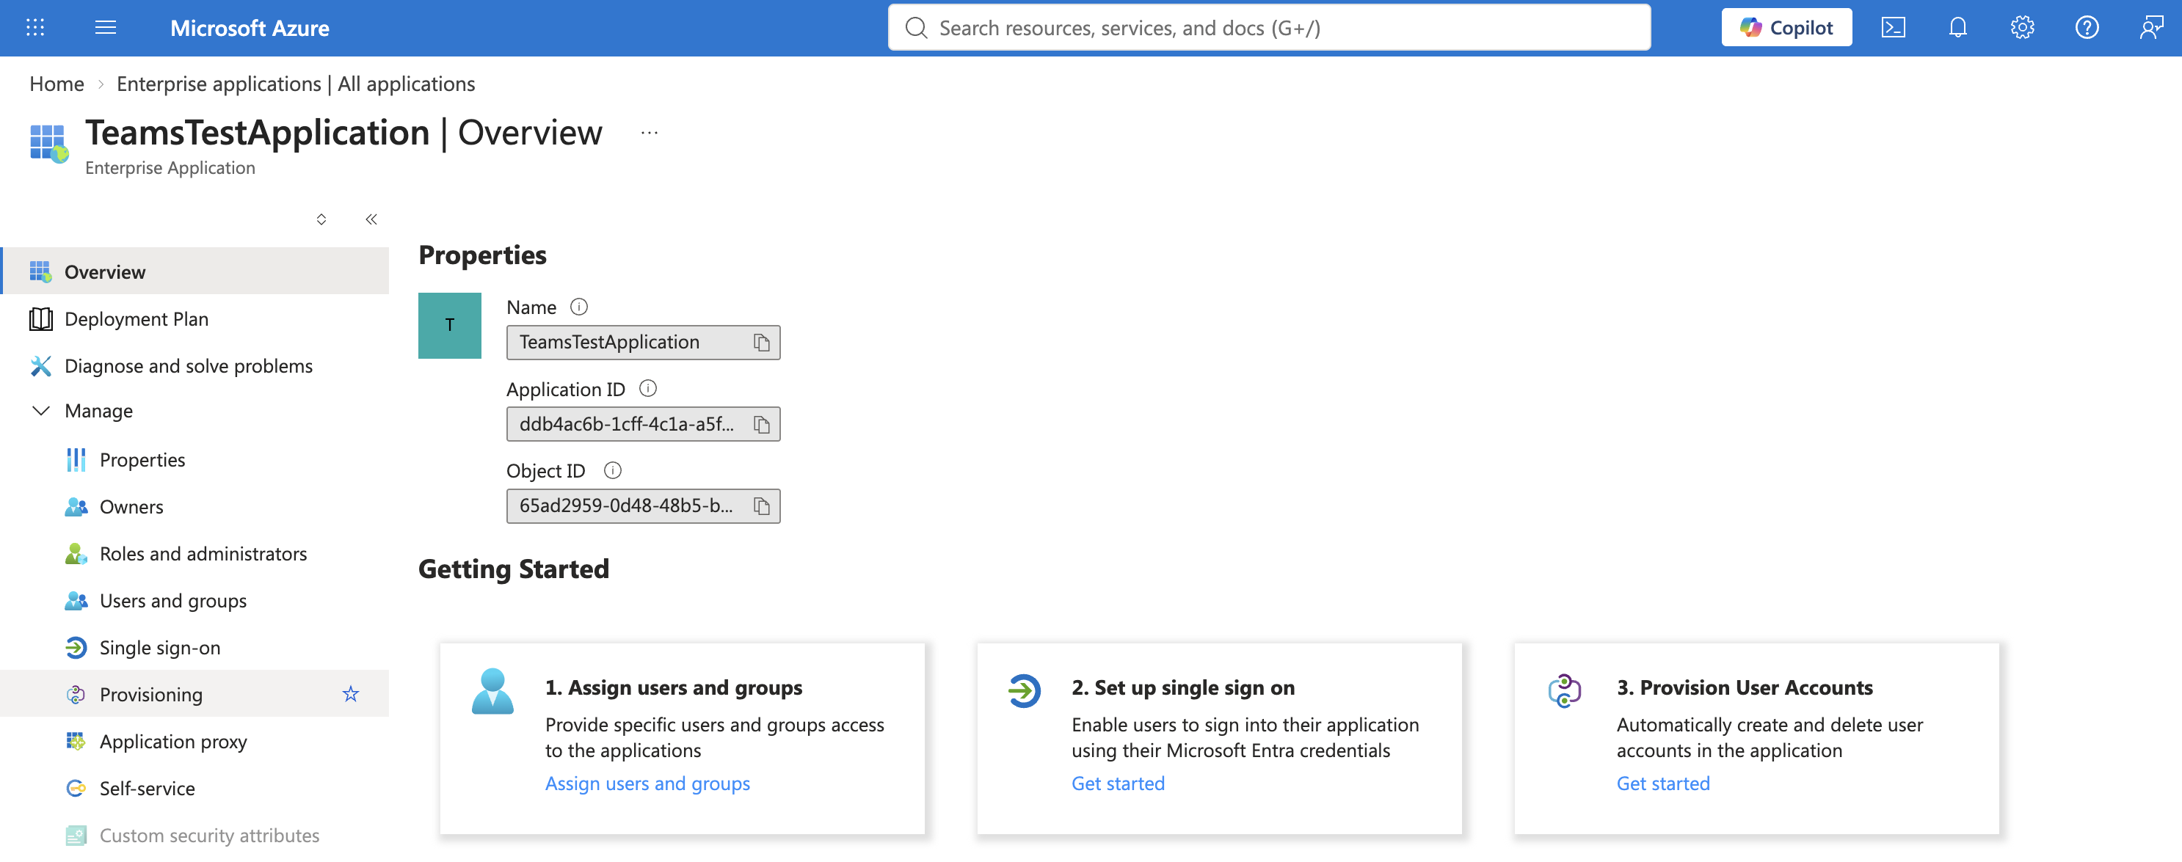The height and width of the screenshot is (862, 2182).
Task: Open notifications bell
Action: [x=1957, y=28]
